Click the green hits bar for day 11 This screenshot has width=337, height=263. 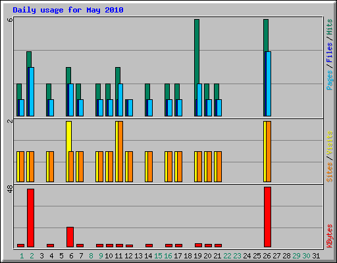(118, 76)
